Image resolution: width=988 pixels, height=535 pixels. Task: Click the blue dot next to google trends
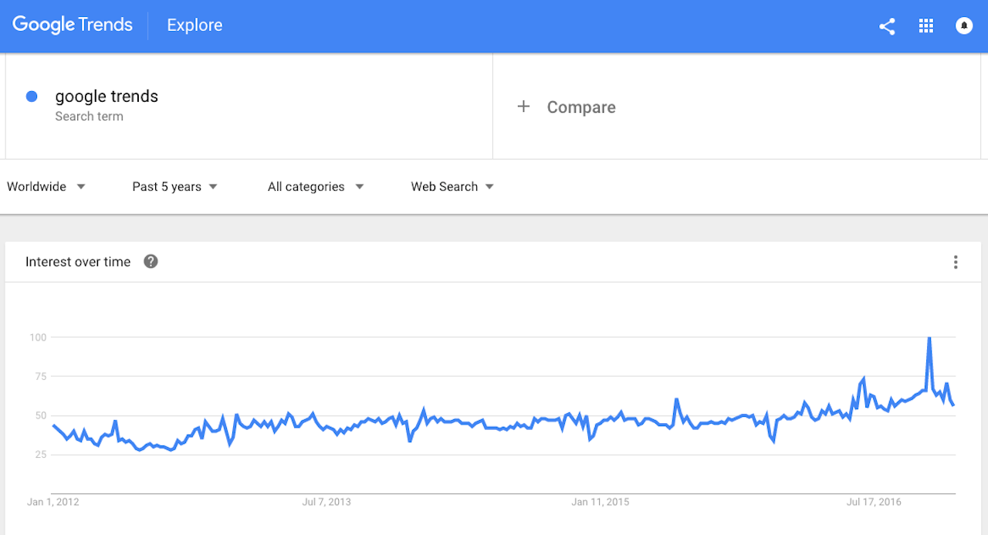[32, 96]
